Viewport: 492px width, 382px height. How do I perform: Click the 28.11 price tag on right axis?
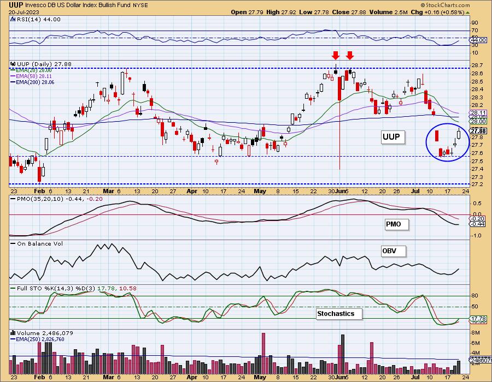point(479,113)
